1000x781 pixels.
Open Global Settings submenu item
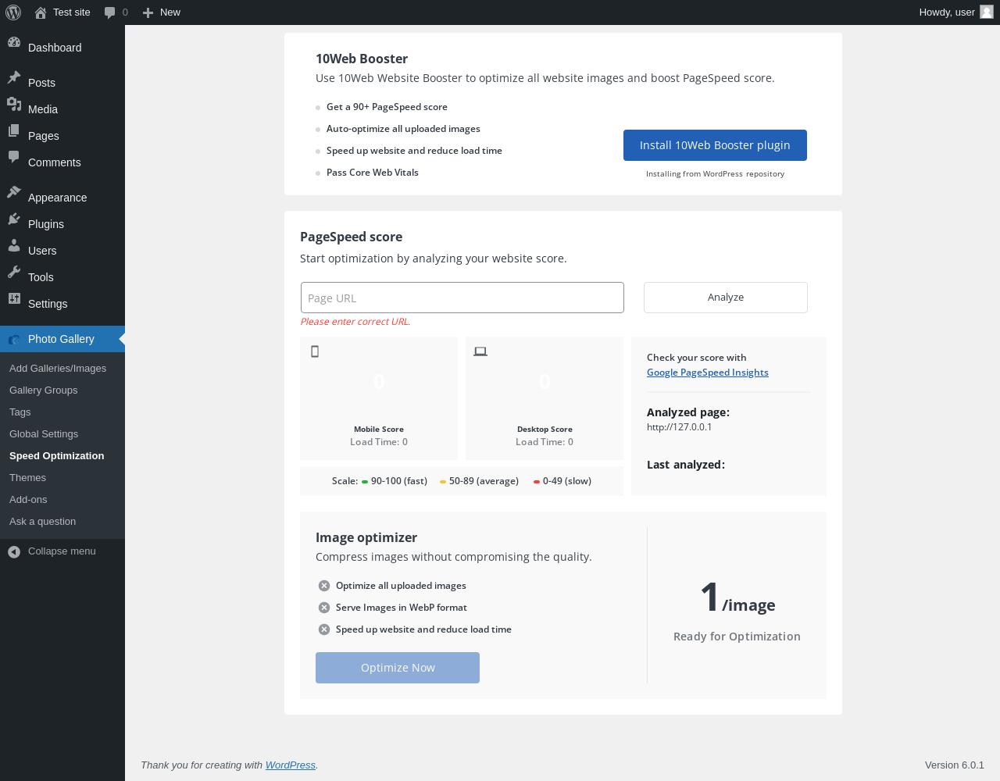click(44, 434)
